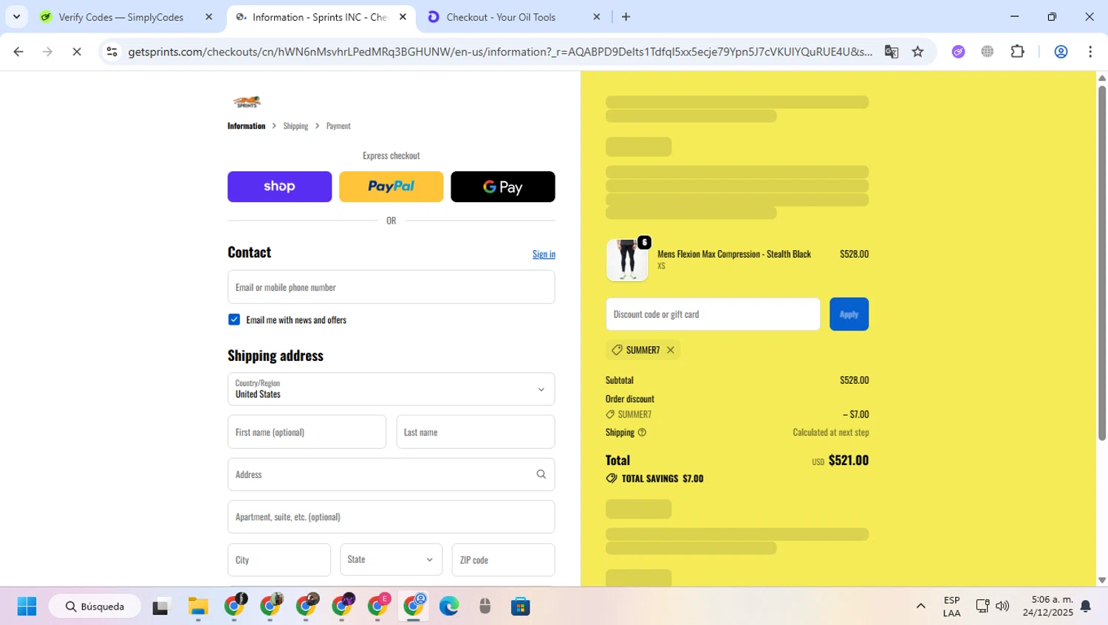
Task: Close the Verify Codes — SimplyCodes tab
Action: [208, 17]
